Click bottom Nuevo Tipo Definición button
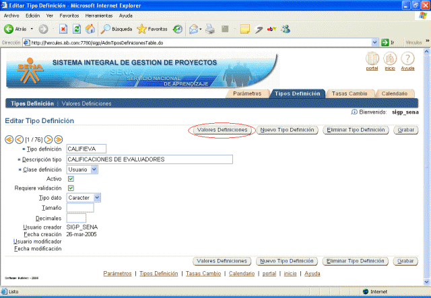The width and height of the screenshot is (431, 298). pyautogui.click(x=287, y=261)
